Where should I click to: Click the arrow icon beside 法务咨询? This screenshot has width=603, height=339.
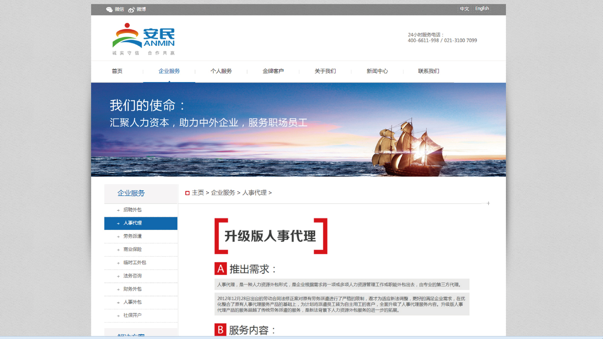(x=118, y=276)
